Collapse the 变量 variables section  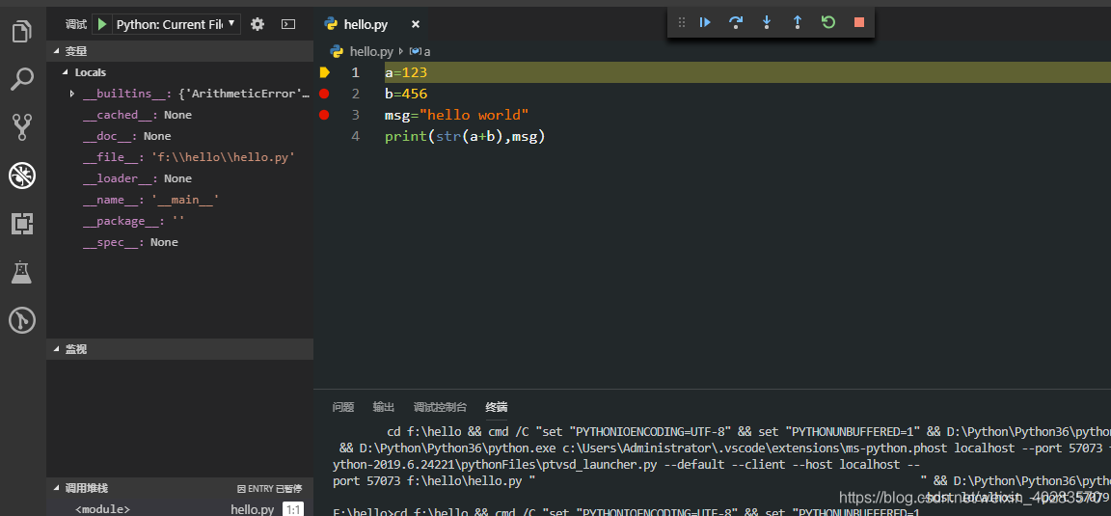180,51
